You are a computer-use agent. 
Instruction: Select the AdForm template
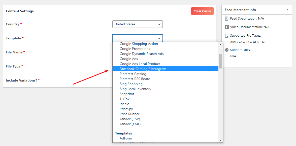point(126,138)
